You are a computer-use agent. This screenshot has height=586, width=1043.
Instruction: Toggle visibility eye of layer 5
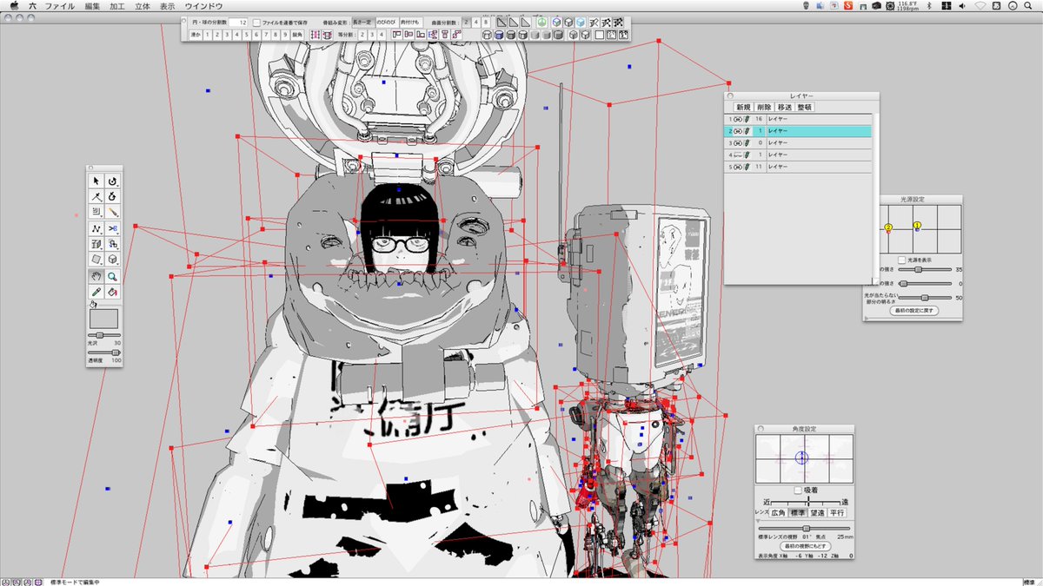pyautogui.click(x=738, y=166)
